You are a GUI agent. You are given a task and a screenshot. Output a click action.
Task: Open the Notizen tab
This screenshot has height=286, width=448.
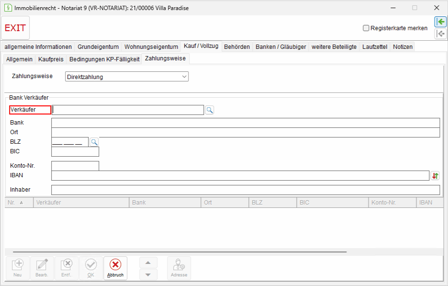pyautogui.click(x=403, y=46)
